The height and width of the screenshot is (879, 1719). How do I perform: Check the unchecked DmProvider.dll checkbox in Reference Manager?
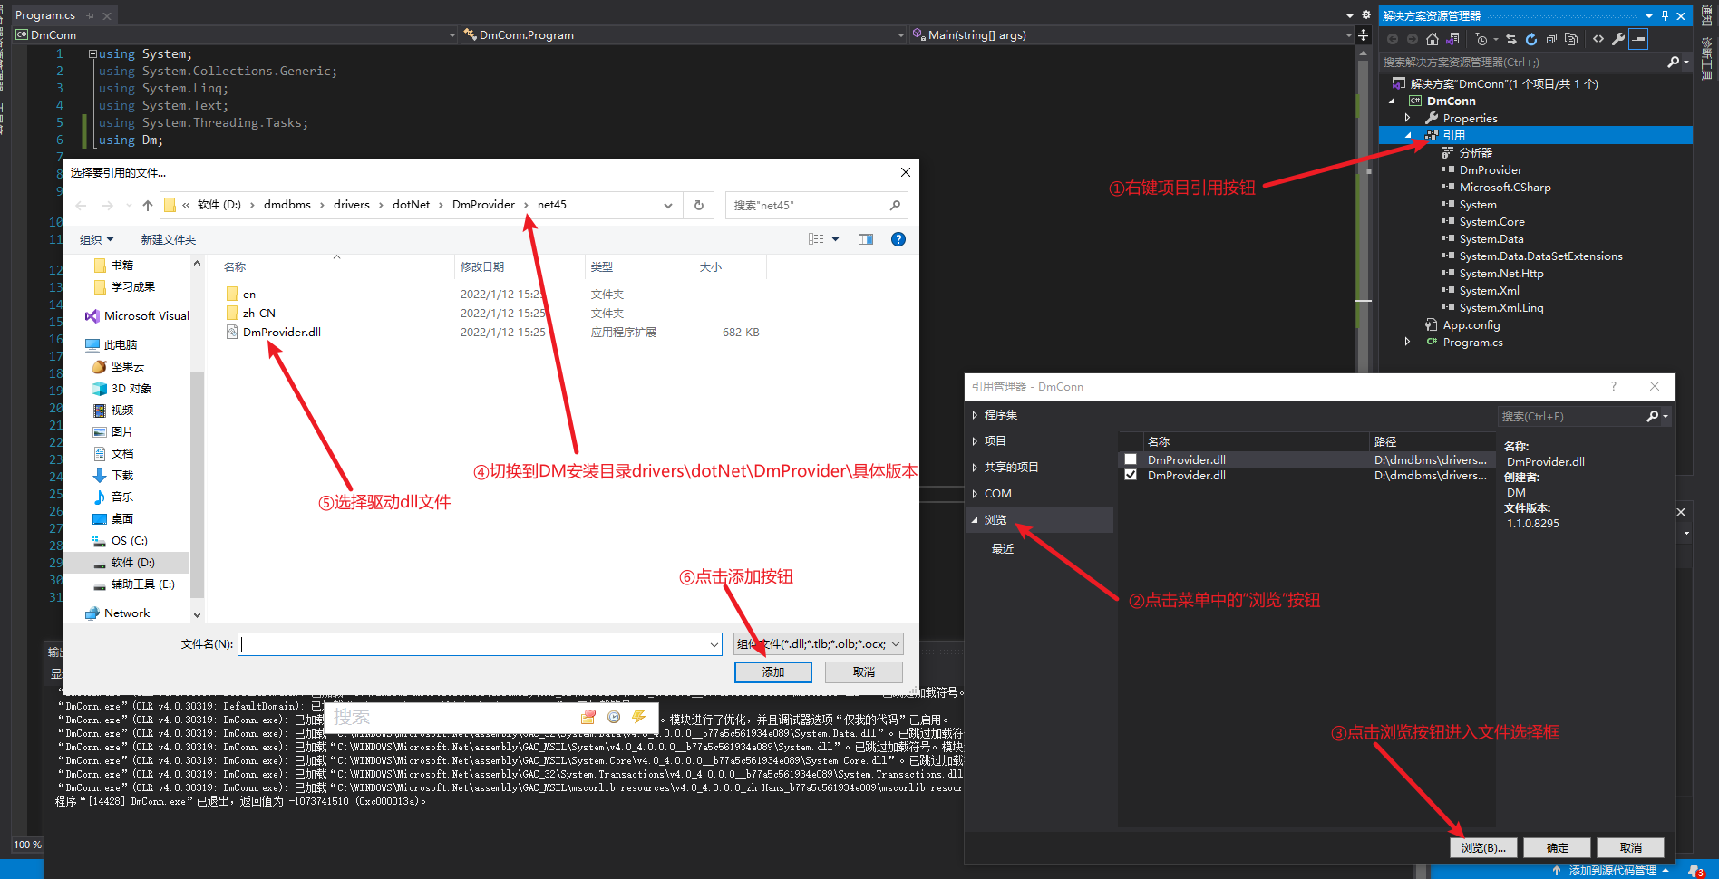tap(1131, 459)
